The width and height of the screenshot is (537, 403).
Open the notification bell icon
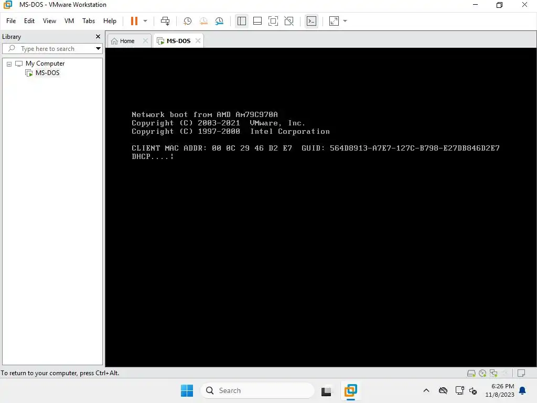523,390
